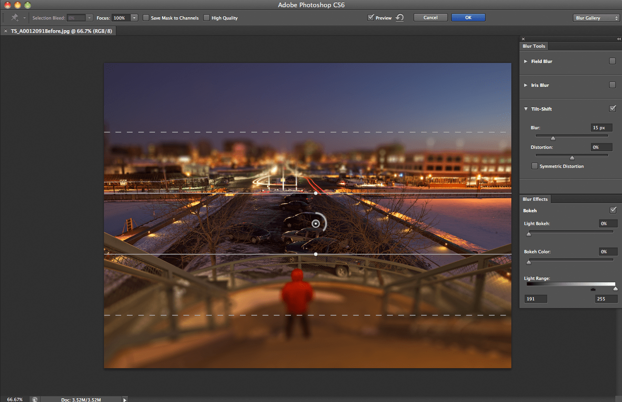
Task: Open the pin tool preset arrow
Action: [24, 18]
